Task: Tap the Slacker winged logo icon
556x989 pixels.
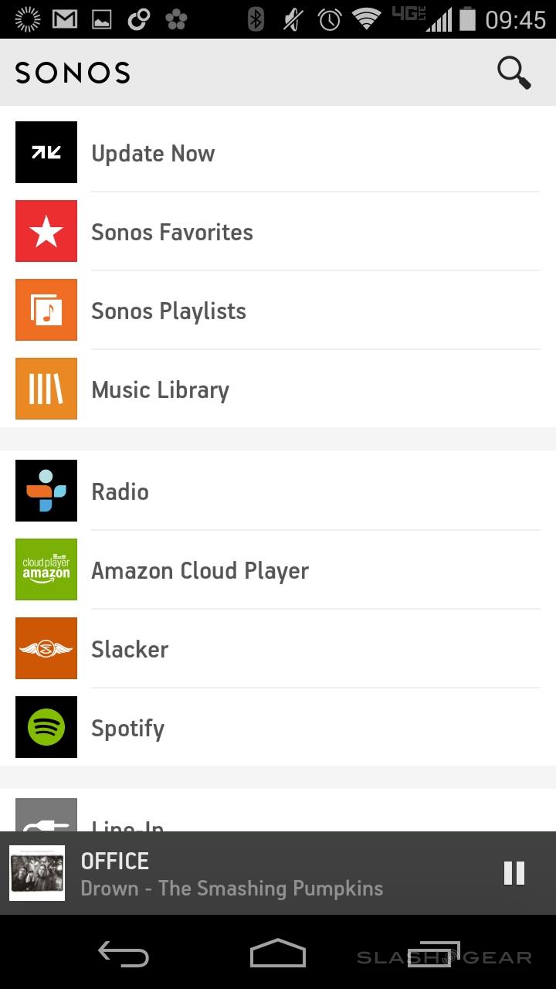Action: [46, 648]
